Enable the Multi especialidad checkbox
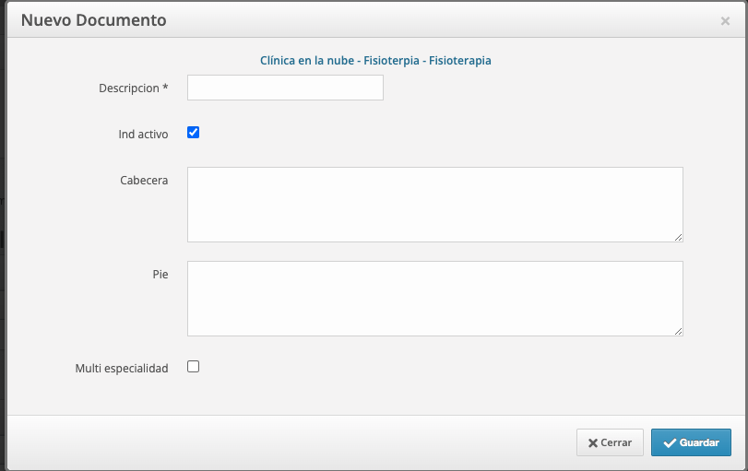This screenshot has height=471, width=748. [x=193, y=367]
